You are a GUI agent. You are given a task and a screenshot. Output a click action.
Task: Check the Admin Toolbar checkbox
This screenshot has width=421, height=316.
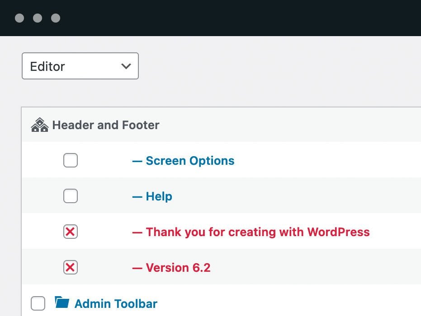point(38,303)
